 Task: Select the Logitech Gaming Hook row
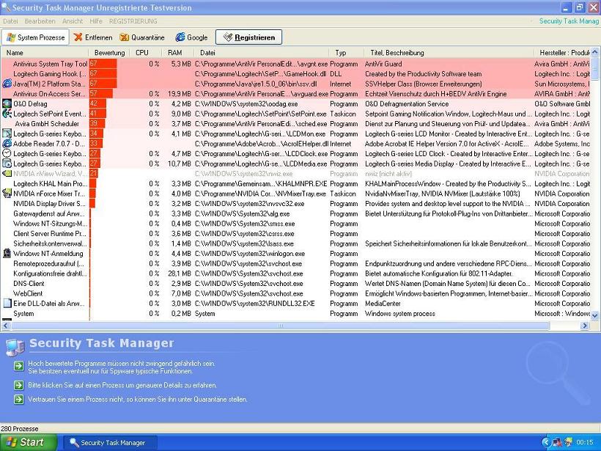pos(295,73)
